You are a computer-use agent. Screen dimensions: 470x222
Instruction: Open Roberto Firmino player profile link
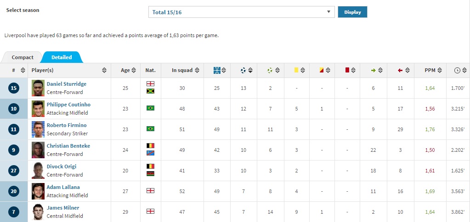pos(67,125)
